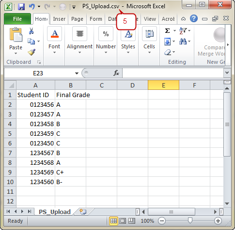Screen dimensions: 235x230
Task: Click the insert function fx icon
Action: [x=116, y=73]
